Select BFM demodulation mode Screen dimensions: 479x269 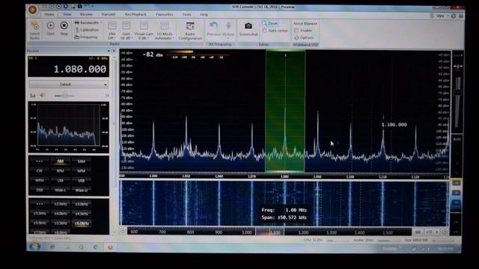pos(61,171)
